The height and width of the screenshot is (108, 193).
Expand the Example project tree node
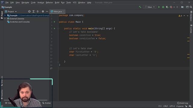coord(5,15)
